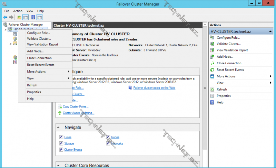Click the Back arrow toolbar icon
276x168 pixels.
coord(5,17)
